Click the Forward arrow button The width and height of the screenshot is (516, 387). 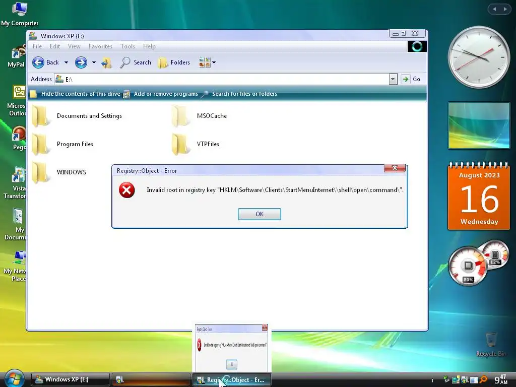click(x=81, y=62)
